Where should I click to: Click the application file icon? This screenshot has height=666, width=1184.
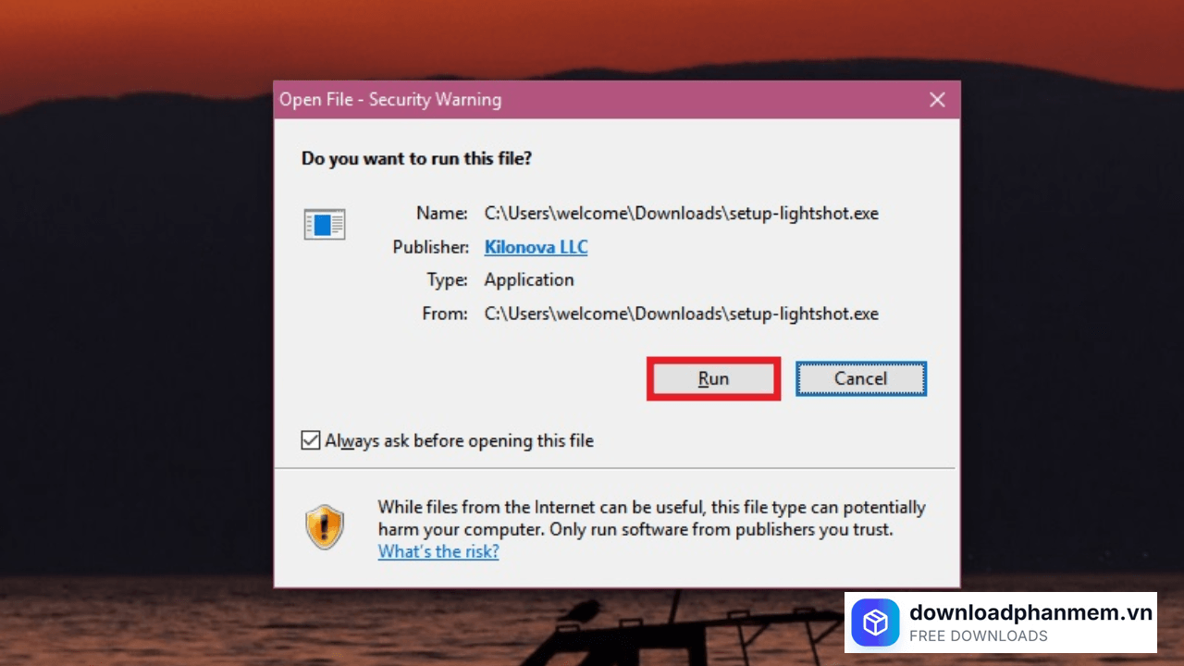pos(325,224)
